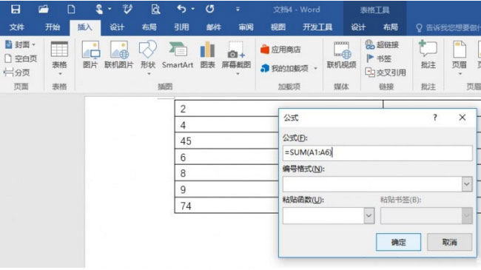Open the 表格 insert table menu
This screenshot has height=270, width=481.
click(59, 58)
